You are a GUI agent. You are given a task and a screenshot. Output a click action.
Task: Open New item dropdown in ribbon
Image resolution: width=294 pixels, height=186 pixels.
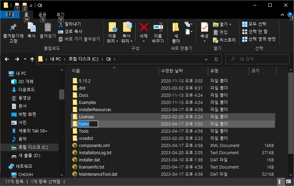189,24
